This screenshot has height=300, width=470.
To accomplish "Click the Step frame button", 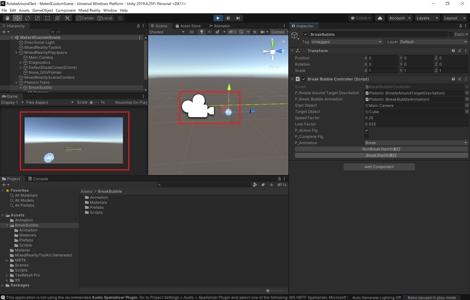I will (238, 18).
